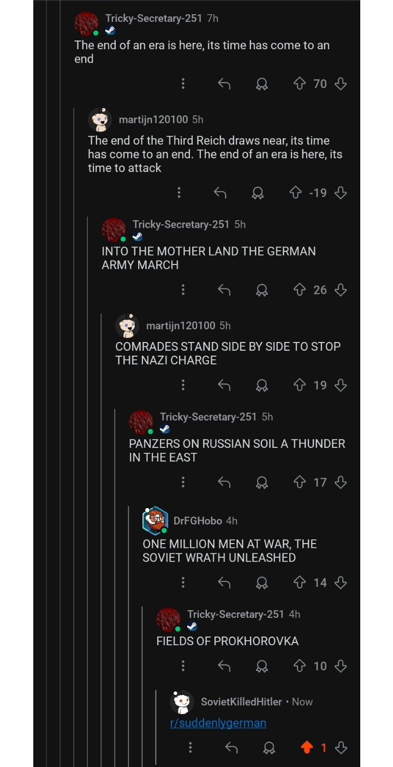393x767 pixels.
Task: Open three-dot menu on Third Reich comment
Action: [178, 193]
